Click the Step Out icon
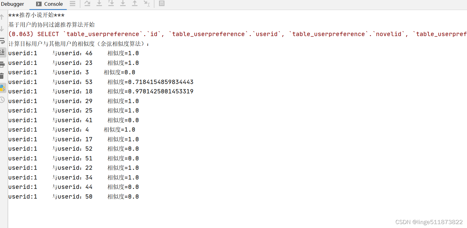This screenshot has width=467, height=228. click(x=135, y=4)
